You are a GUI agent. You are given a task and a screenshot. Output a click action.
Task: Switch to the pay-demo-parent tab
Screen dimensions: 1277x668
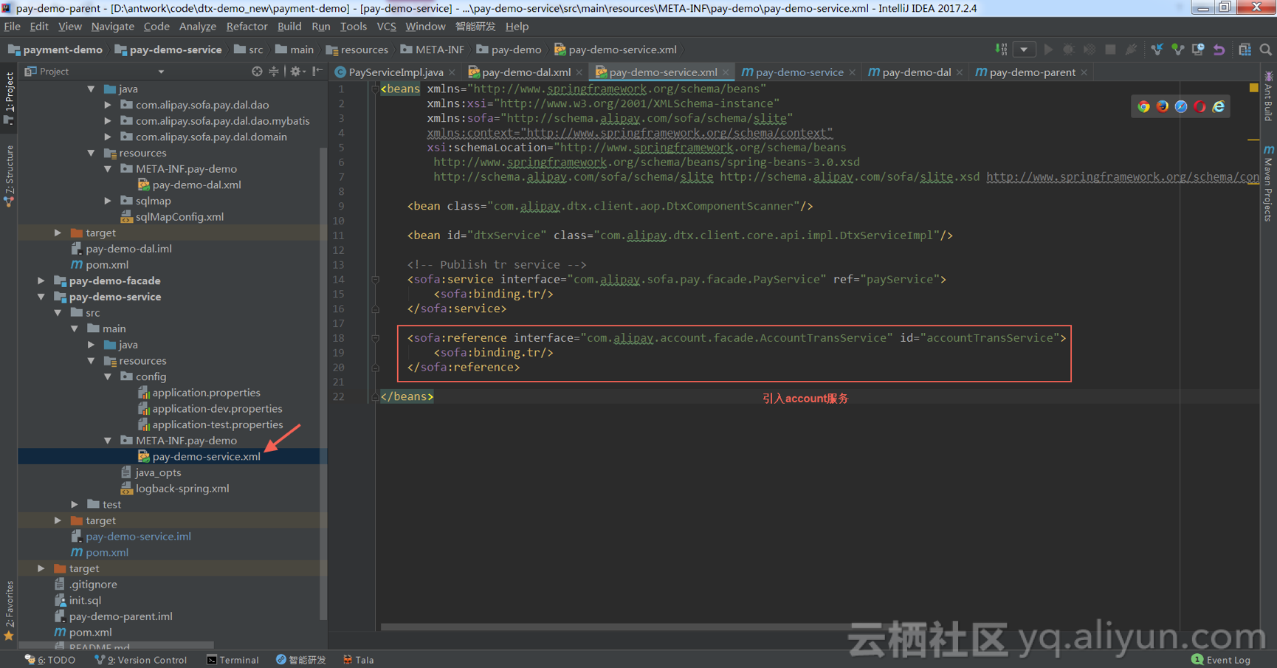point(1032,72)
